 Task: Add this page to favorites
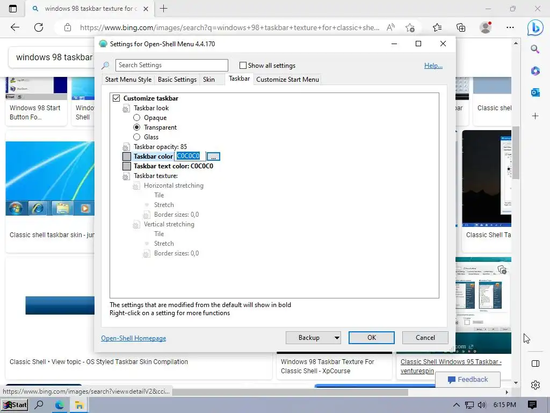[x=410, y=27]
